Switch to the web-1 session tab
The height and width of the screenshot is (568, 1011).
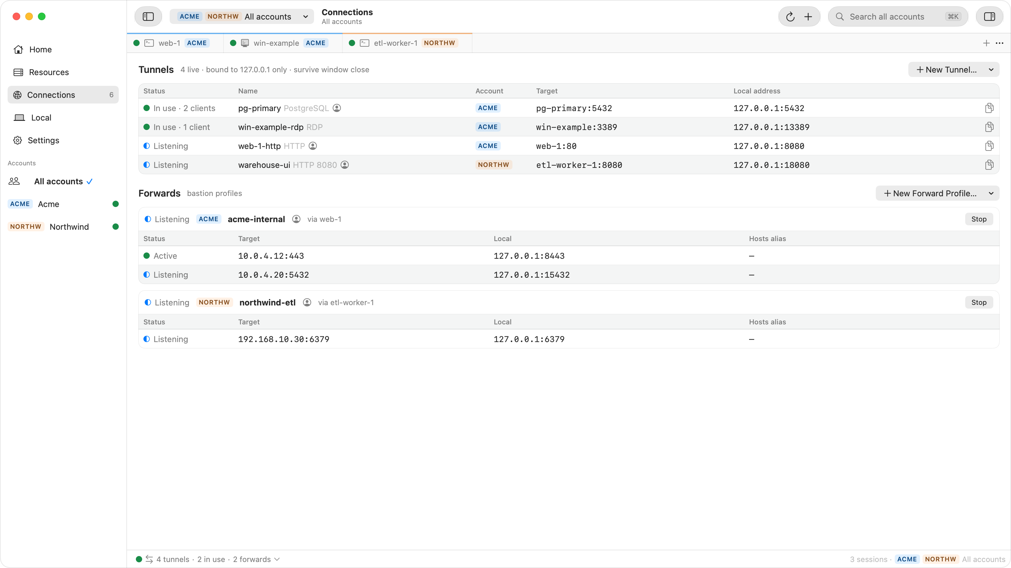(x=175, y=43)
